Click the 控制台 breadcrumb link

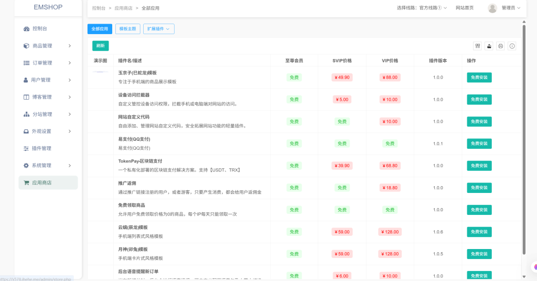click(99, 8)
